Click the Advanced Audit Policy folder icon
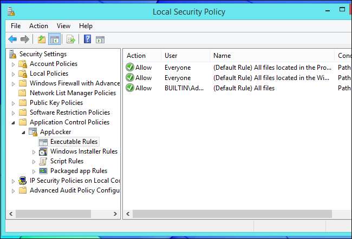 pyautogui.click(x=22, y=190)
